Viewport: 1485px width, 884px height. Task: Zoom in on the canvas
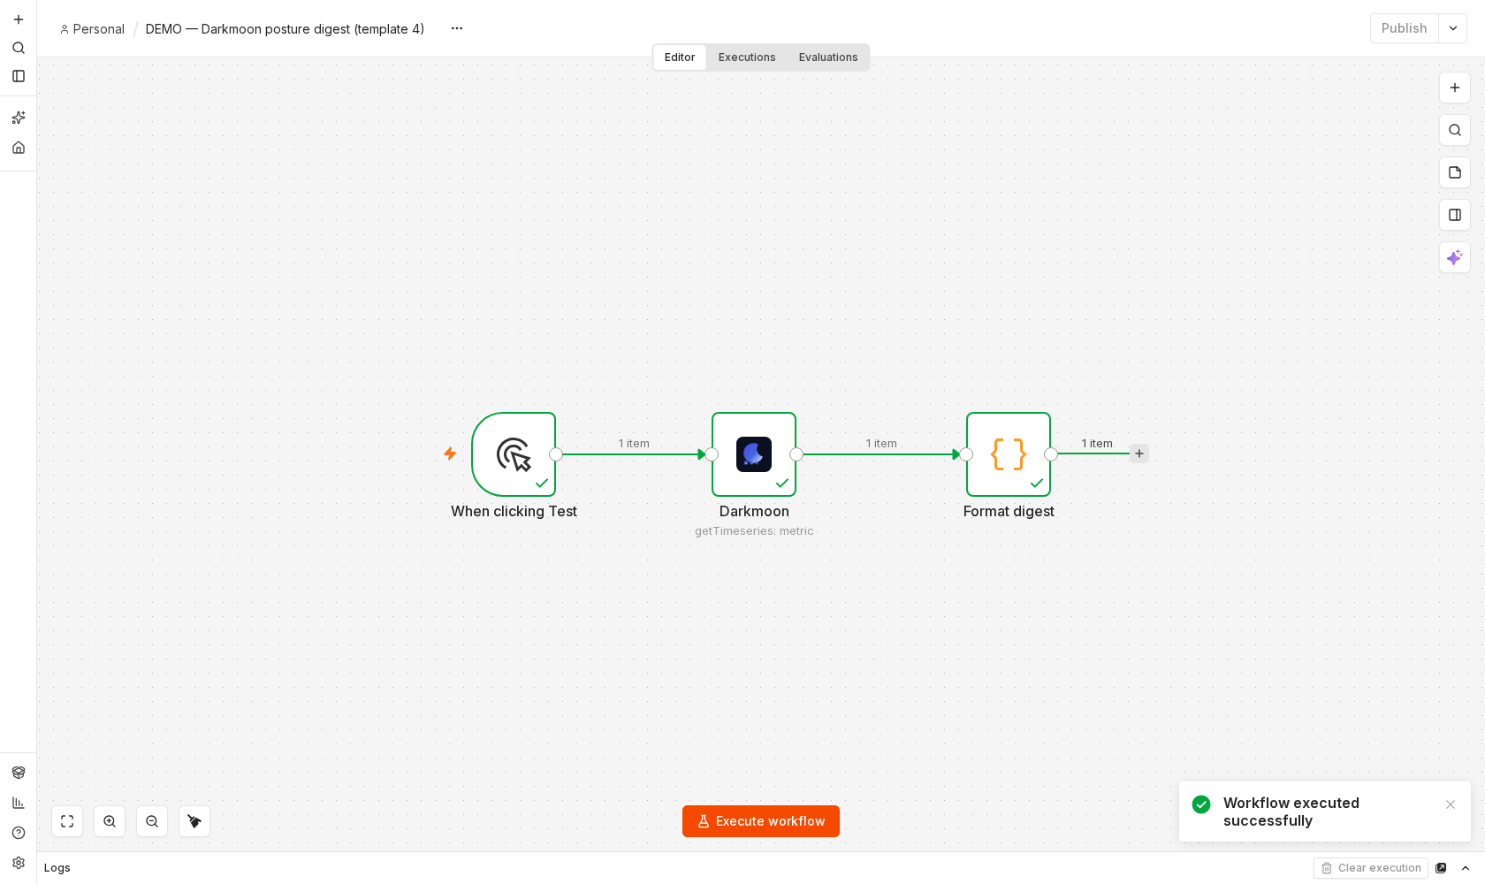(x=110, y=821)
